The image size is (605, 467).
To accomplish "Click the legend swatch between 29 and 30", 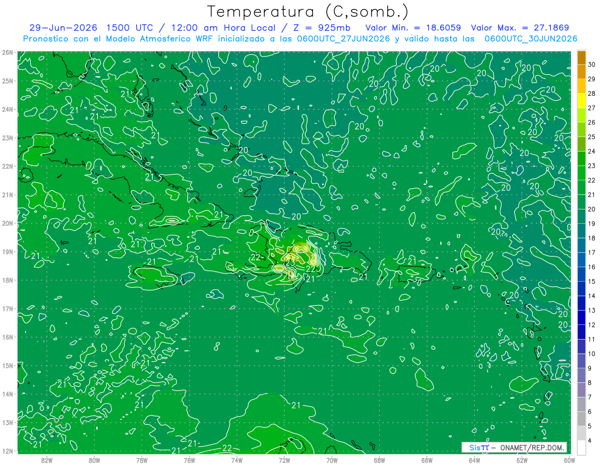I will click(x=581, y=72).
